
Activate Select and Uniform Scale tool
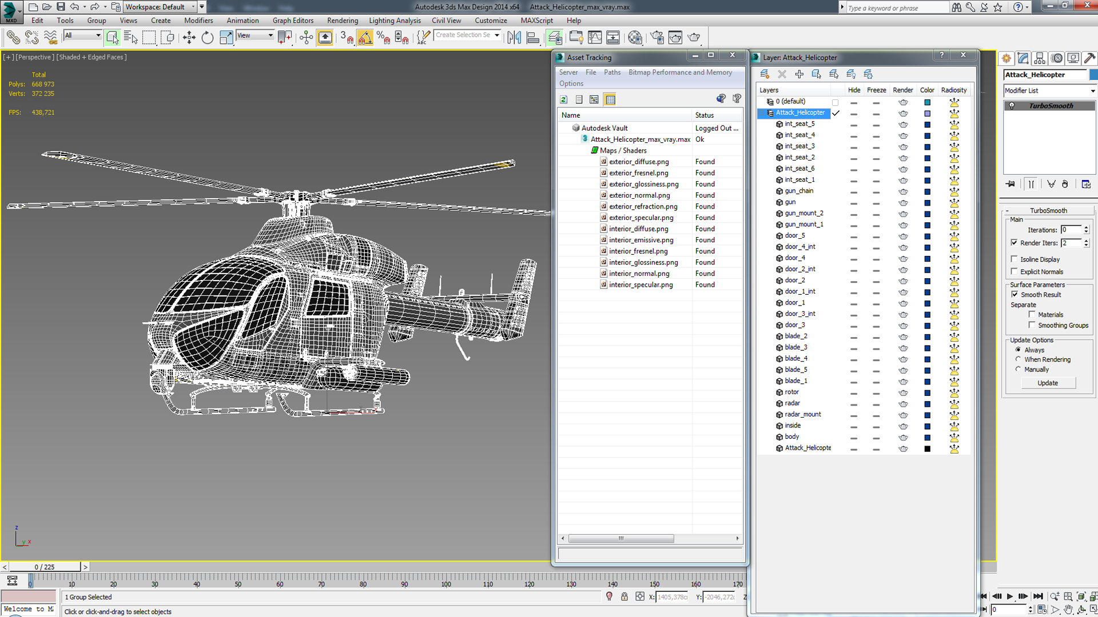[226, 38]
